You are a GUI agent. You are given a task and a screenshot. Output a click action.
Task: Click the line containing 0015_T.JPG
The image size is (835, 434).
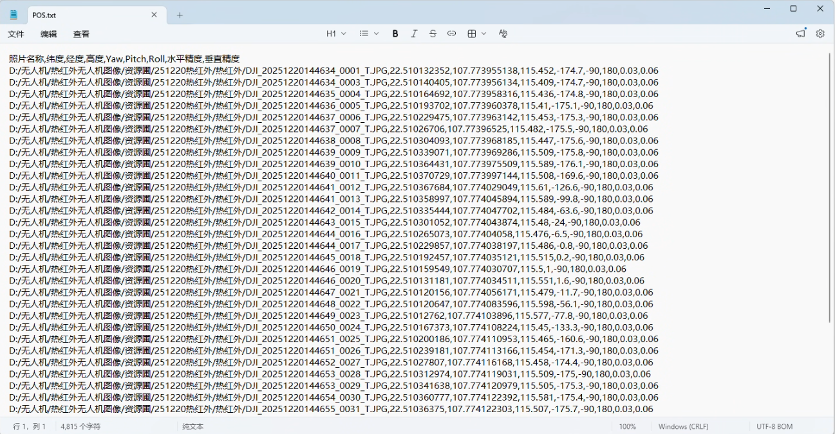(x=324, y=222)
